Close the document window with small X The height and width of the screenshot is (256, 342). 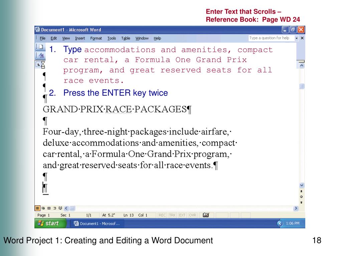(302, 38)
